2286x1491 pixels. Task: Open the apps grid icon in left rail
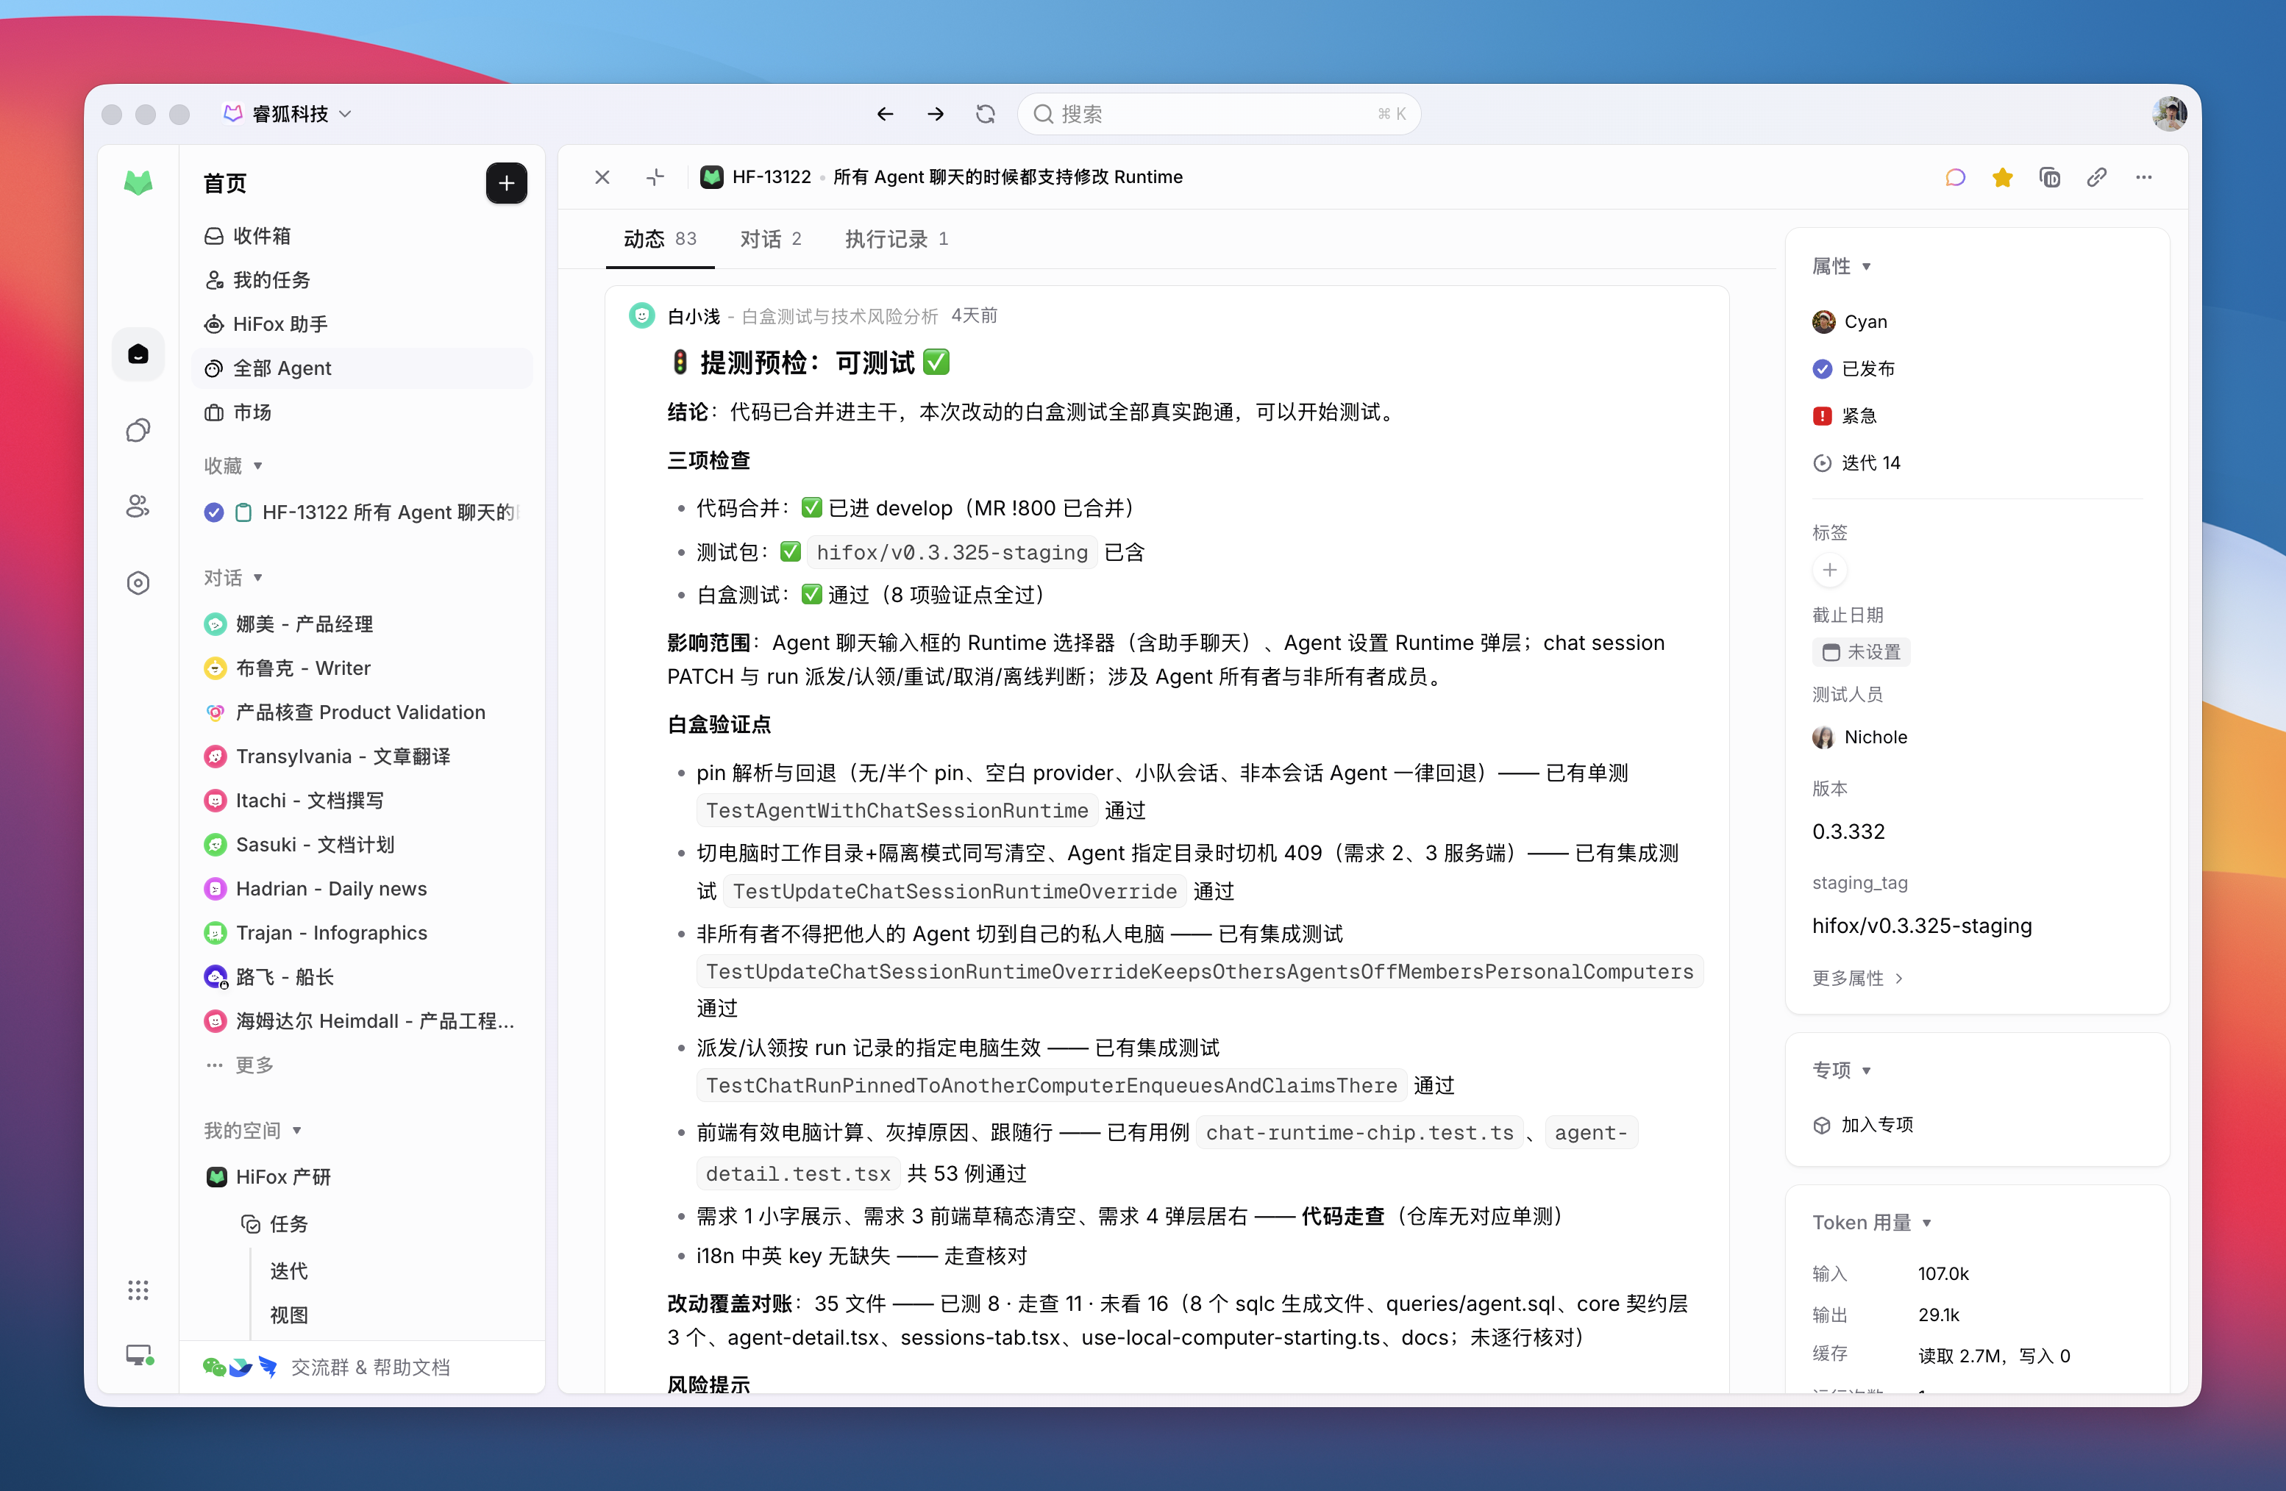pyautogui.click(x=138, y=1290)
